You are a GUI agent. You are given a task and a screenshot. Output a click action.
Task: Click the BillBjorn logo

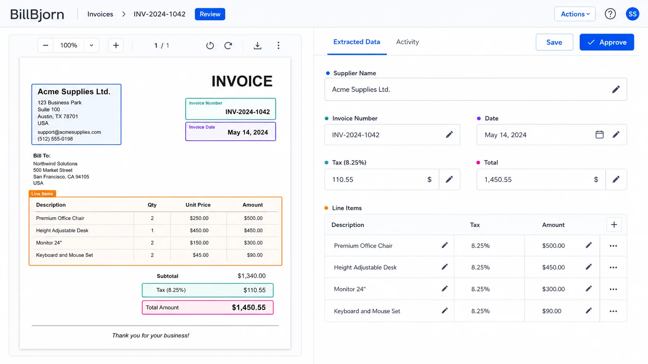[37, 14]
